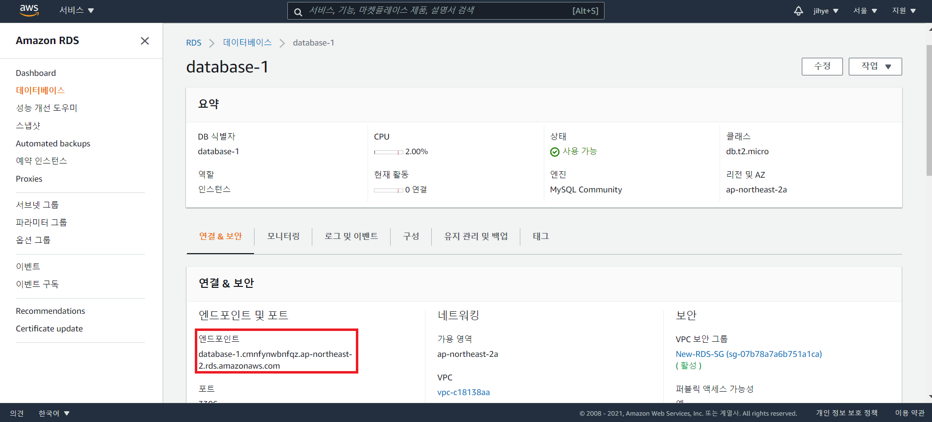The image size is (932, 422).
Task: Open 파라미터 그룹 in the sidebar
Action: (x=41, y=222)
